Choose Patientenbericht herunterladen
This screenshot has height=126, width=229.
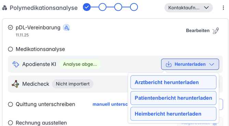coord(173,98)
